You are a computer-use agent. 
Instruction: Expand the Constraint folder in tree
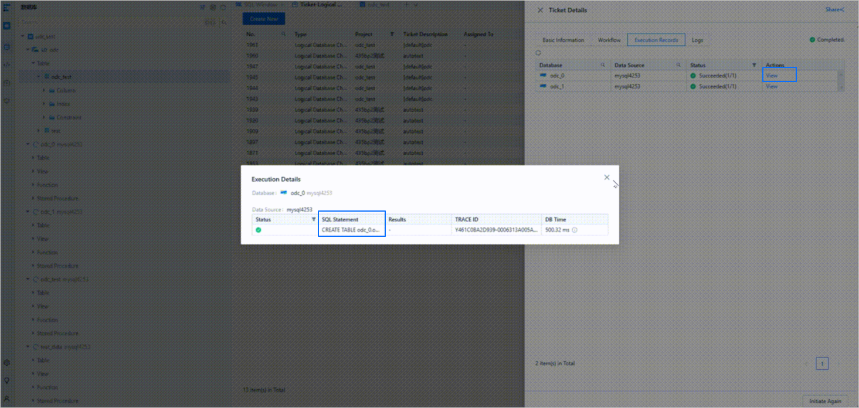tap(45, 117)
